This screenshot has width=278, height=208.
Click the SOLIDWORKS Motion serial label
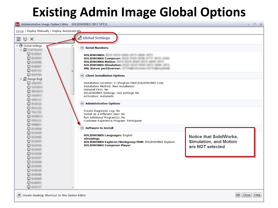(x=100, y=62)
